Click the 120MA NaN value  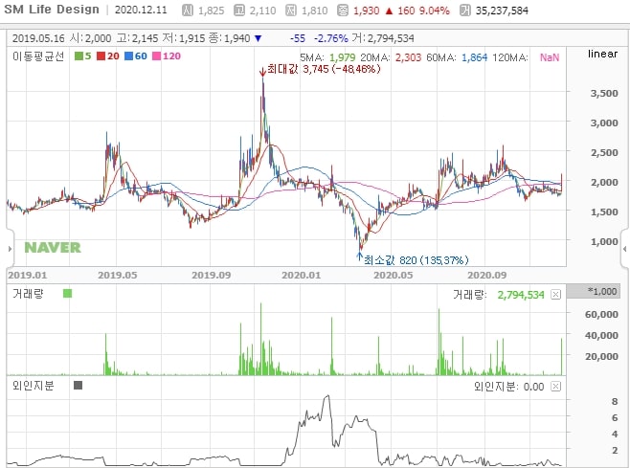point(550,57)
